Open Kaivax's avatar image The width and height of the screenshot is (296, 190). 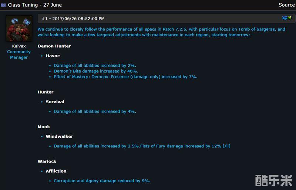(x=19, y=29)
